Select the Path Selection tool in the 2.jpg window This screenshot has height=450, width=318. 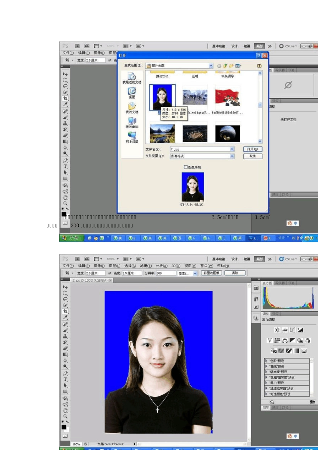(65, 385)
